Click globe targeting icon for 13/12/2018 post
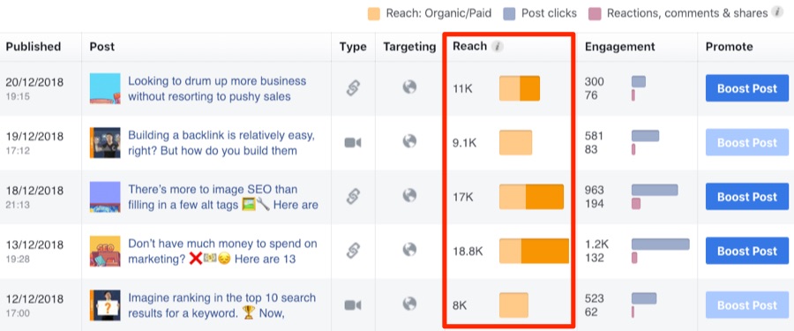 click(x=409, y=250)
